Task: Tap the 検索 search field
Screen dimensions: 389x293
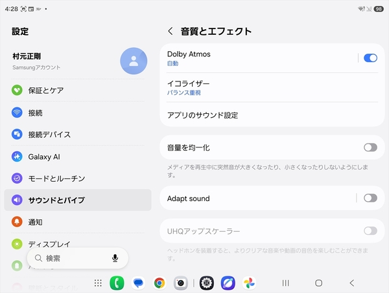Action: click(77, 258)
